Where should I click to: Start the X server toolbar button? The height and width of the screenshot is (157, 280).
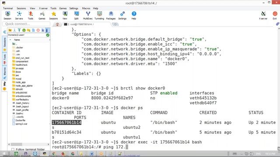pos(263,16)
